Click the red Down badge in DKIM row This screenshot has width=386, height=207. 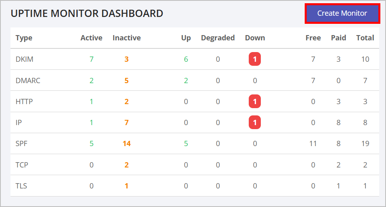pos(255,59)
